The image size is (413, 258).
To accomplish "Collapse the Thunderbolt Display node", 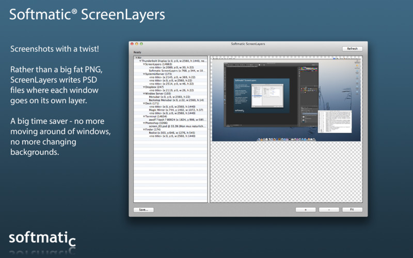I will (140, 61).
